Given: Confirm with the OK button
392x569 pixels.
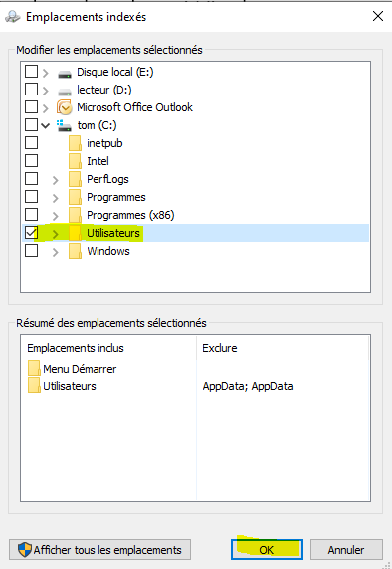Looking at the screenshot, I should pos(267,550).
